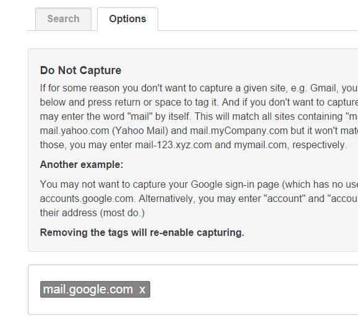Click the Do Not Capture heading
The image size is (358, 323).
tap(80, 70)
